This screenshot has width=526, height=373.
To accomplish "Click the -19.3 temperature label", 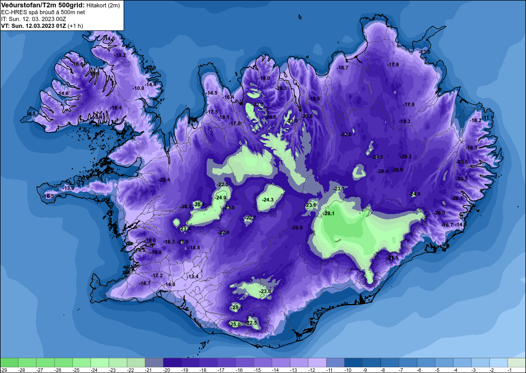I will pyautogui.click(x=404, y=122).
